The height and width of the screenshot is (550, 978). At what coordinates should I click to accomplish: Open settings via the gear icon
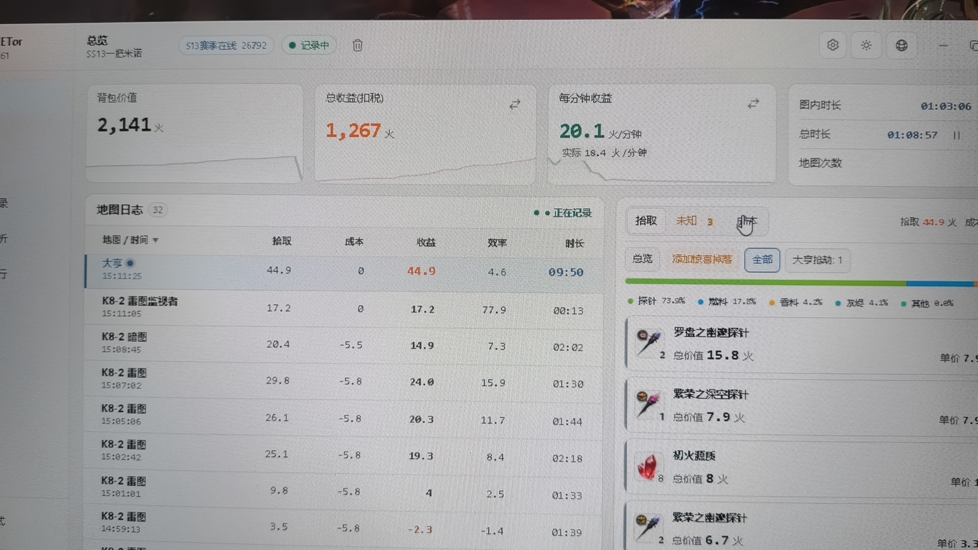[x=833, y=45]
